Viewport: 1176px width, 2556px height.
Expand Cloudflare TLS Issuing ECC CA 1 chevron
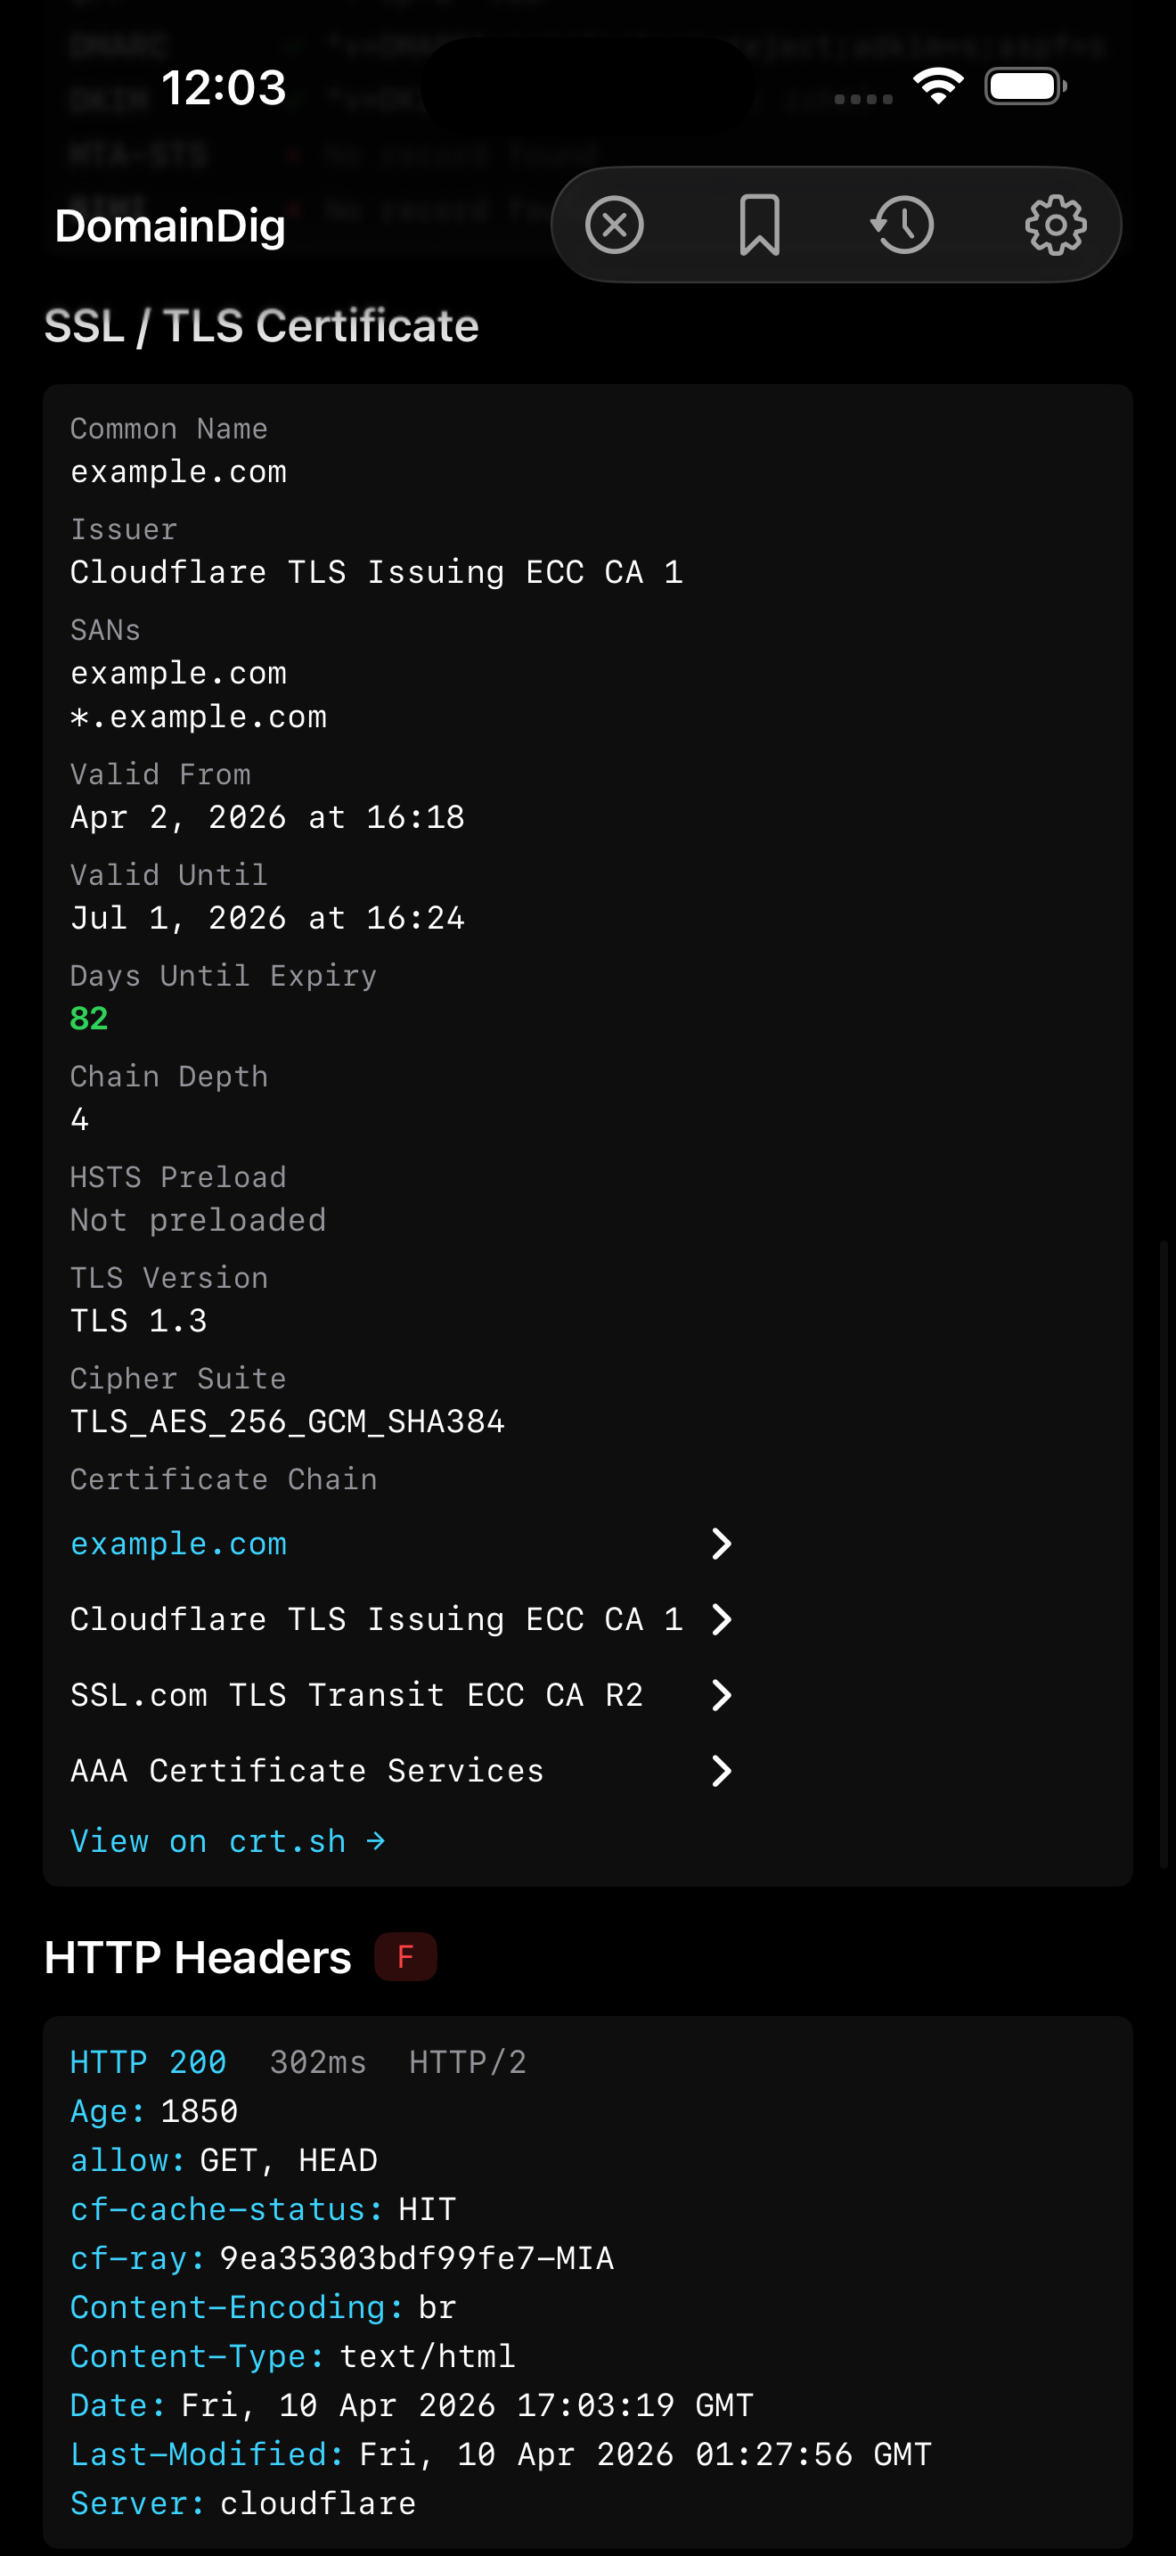tap(722, 1619)
